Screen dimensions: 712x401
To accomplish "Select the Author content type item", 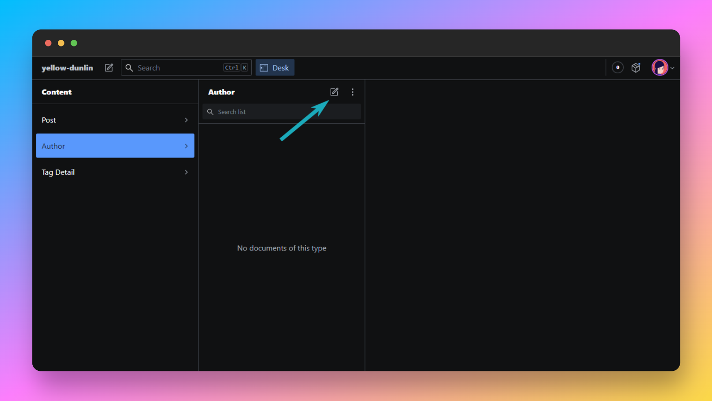I will [x=115, y=146].
